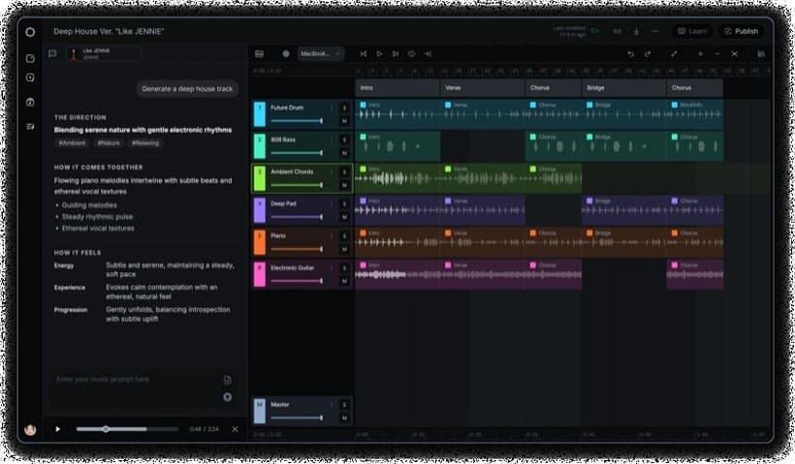795x464 pixels.
Task: Click the chat bubble icon beside the song card
Action: pyautogui.click(x=52, y=53)
